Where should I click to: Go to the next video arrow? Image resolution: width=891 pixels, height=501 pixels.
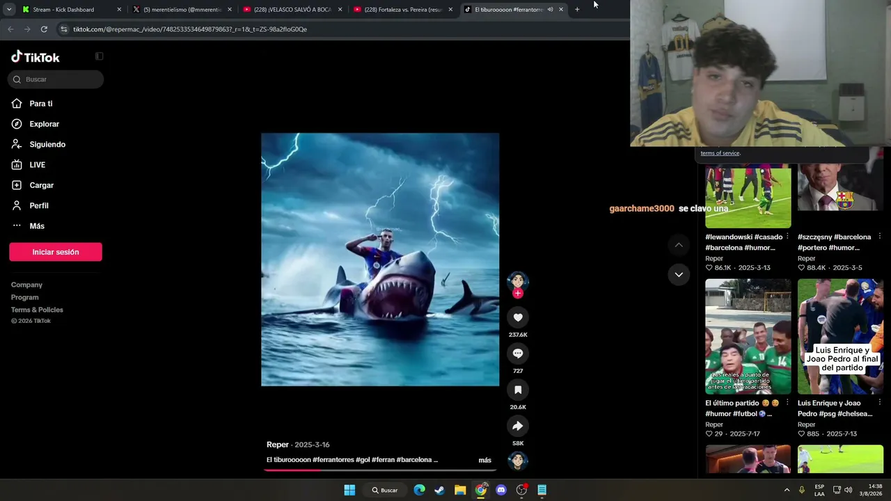point(679,274)
